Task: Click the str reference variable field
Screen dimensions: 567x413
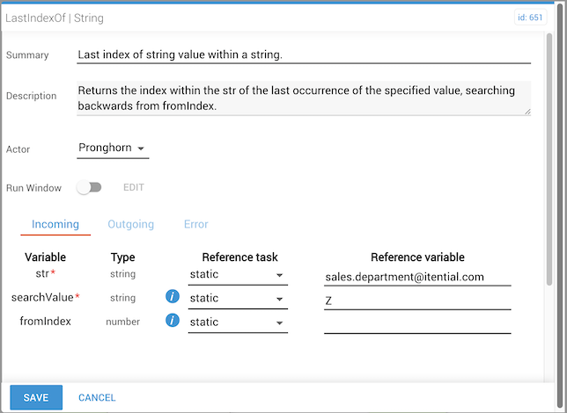Action: pyautogui.click(x=416, y=277)
